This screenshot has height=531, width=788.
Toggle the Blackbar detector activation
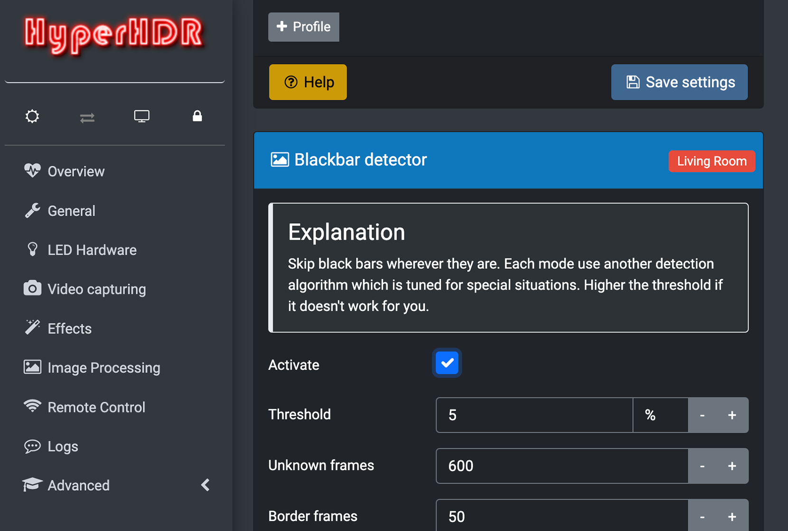(446, 363)
